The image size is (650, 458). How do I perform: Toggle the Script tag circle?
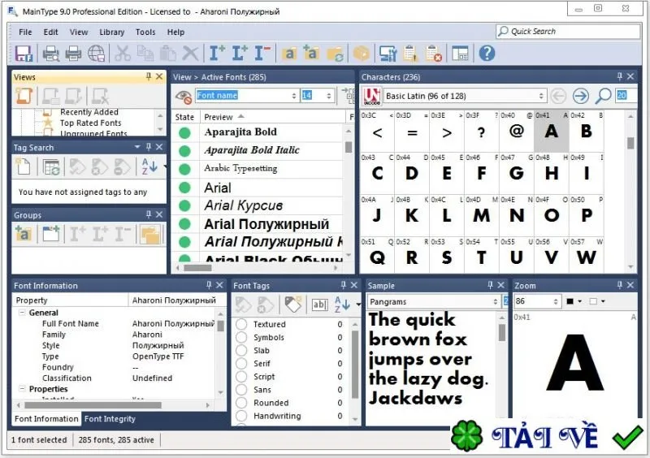pyautogui.click(x=241, y=377)
